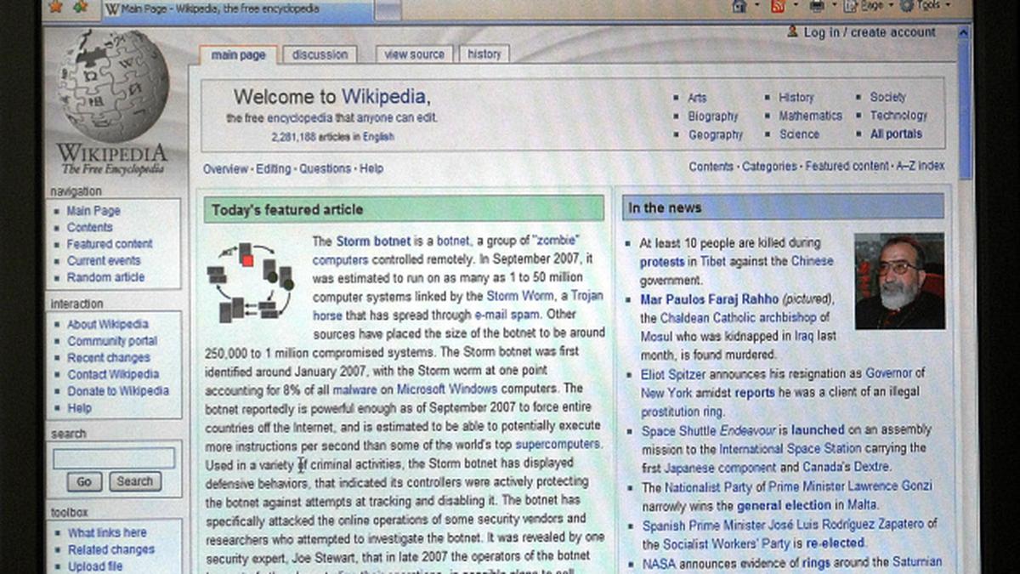Go to browser home page icon
The image size is (1020, 574).
pos(737,8)
